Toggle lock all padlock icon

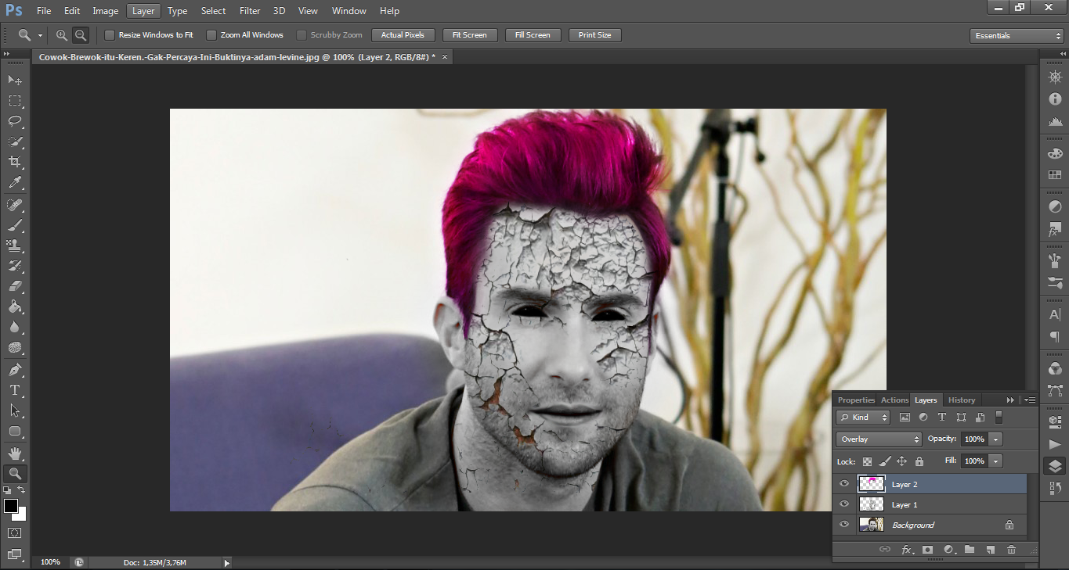pos(919,461)
